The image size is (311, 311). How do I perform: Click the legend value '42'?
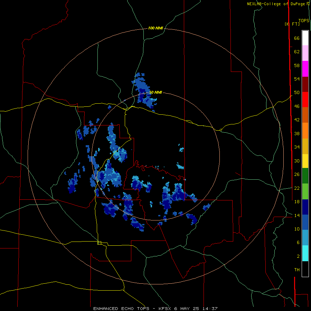tap(297, 120)
